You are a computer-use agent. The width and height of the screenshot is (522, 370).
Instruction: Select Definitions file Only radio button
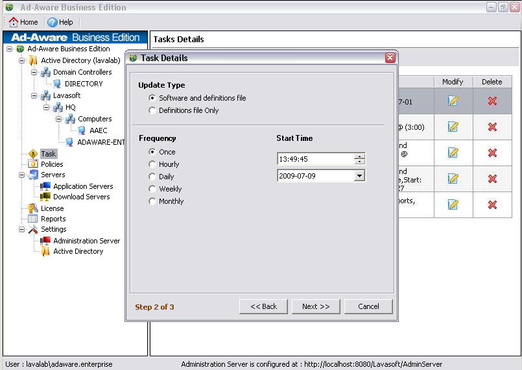click(x=152, y=110)
